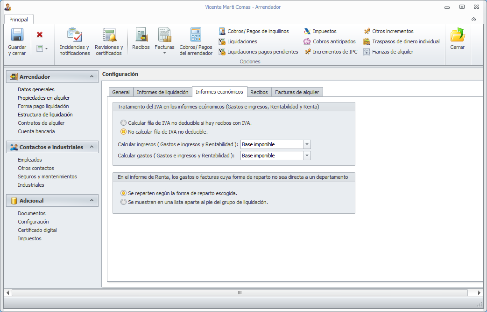Open Otros incrementos
The image size is (487, 312).
(388, 31)
